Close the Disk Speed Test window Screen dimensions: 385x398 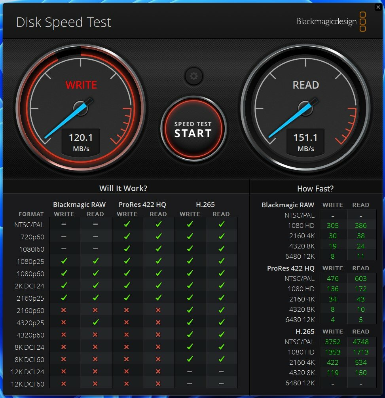[x=378, y=7]
